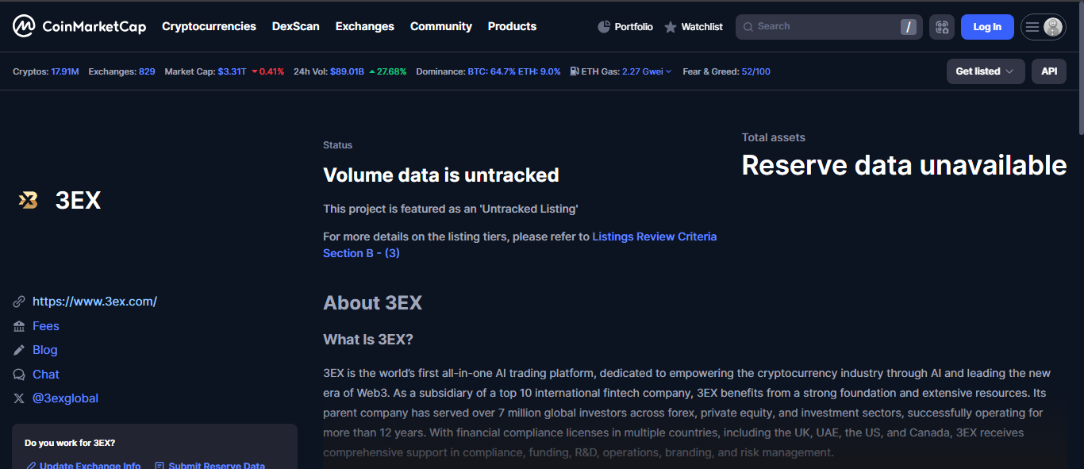Click the ETH Gas pump icon
The image size is (1084, 469).
(575, 71)
